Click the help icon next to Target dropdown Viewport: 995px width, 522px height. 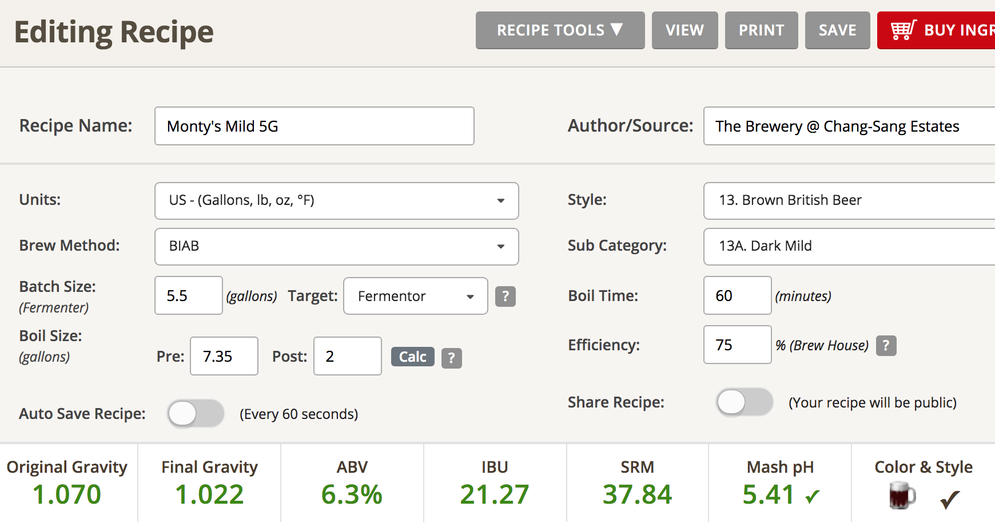pos(505,296)
